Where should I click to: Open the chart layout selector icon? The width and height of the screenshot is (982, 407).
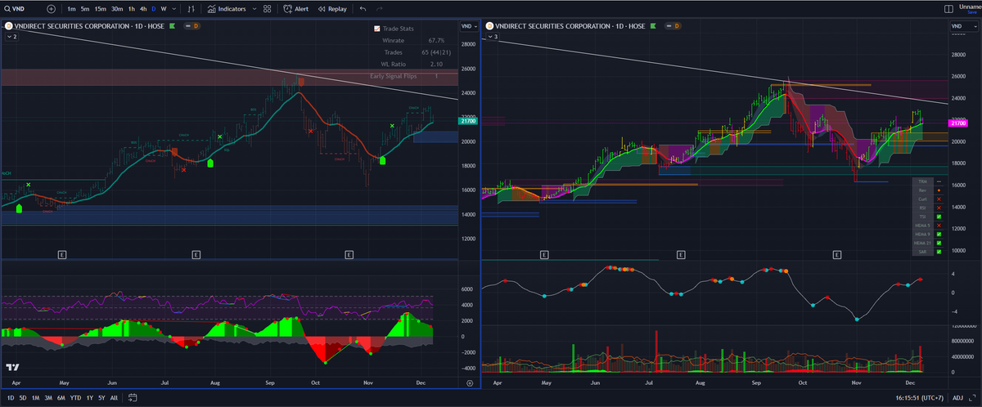pos(948,8)
